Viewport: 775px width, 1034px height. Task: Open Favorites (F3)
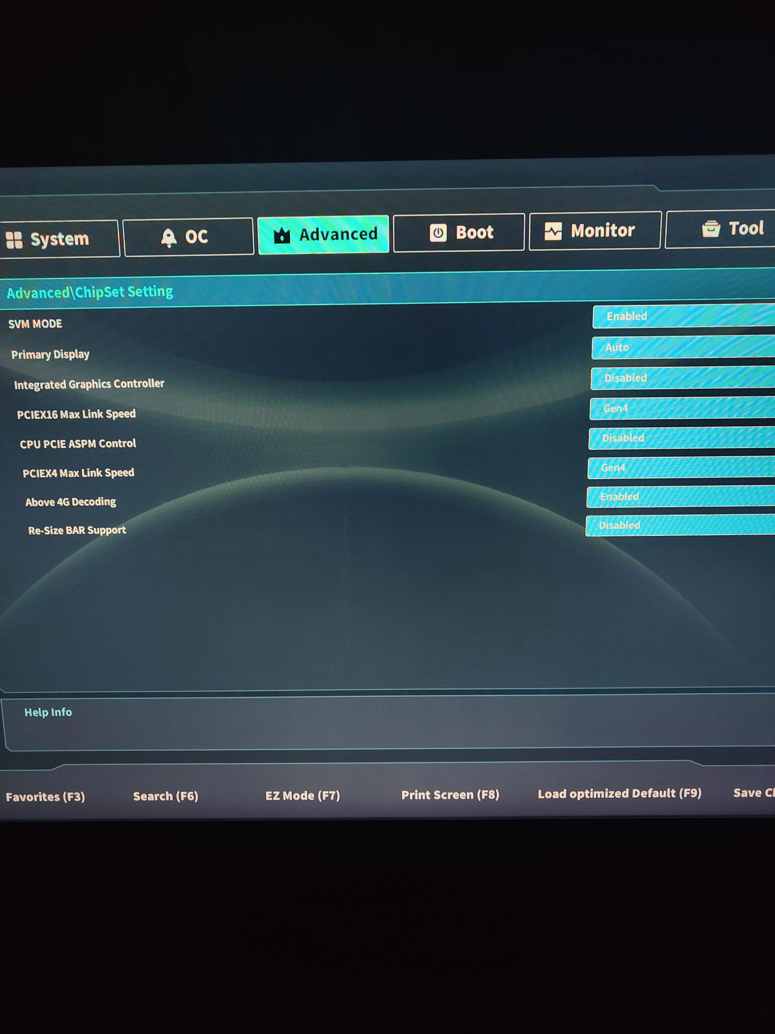[x=45, y=796]
